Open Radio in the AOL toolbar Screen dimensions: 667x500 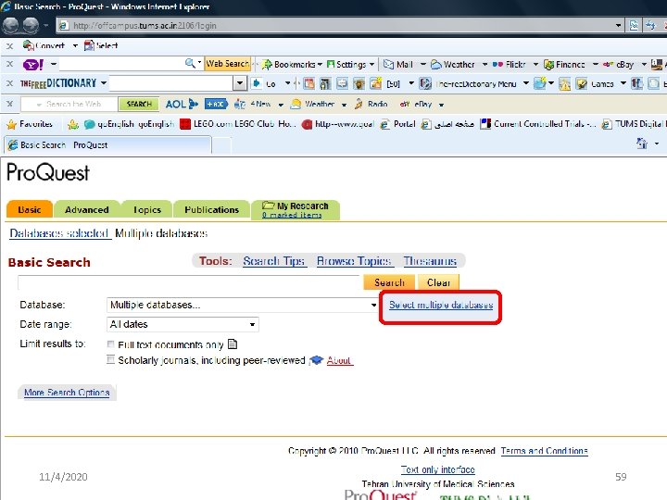pos(371,104)
